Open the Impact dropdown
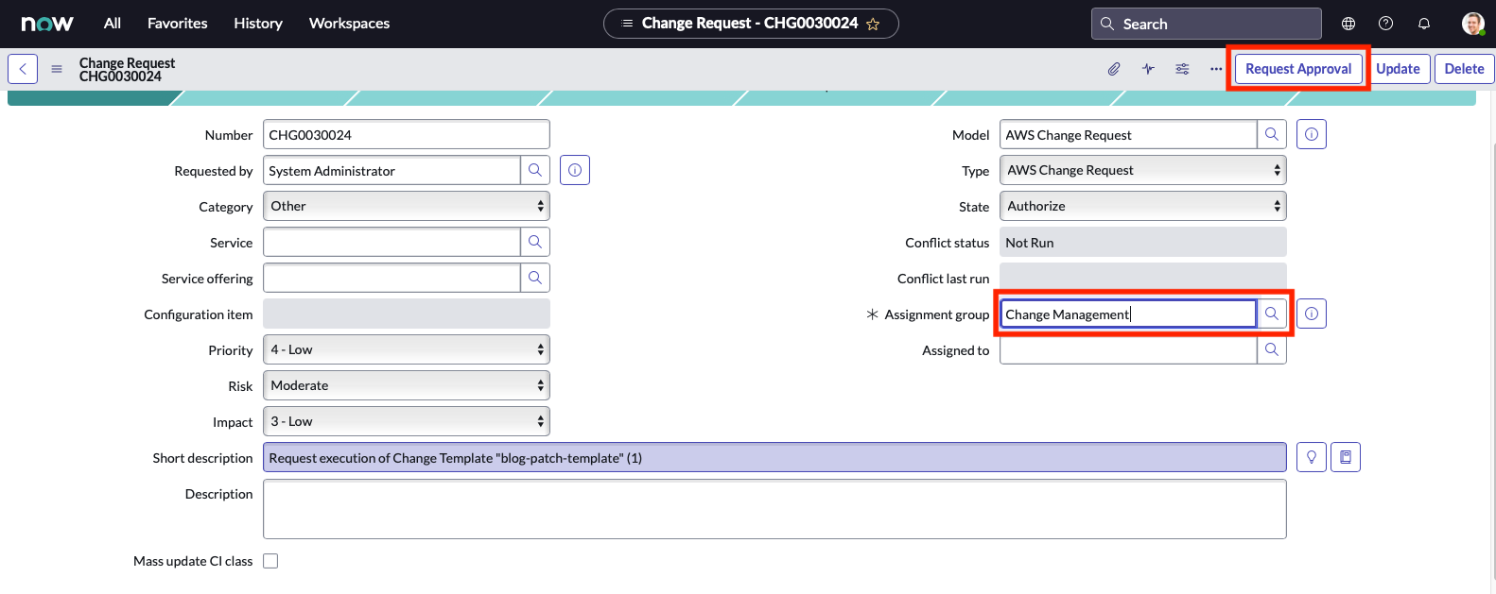 tap(407, 421)
